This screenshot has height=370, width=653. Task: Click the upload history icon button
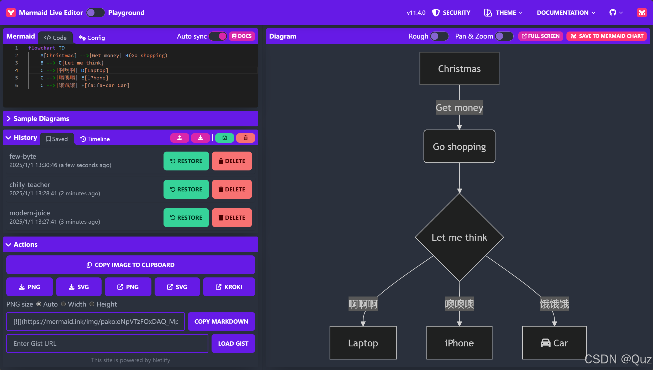point(180,138)
